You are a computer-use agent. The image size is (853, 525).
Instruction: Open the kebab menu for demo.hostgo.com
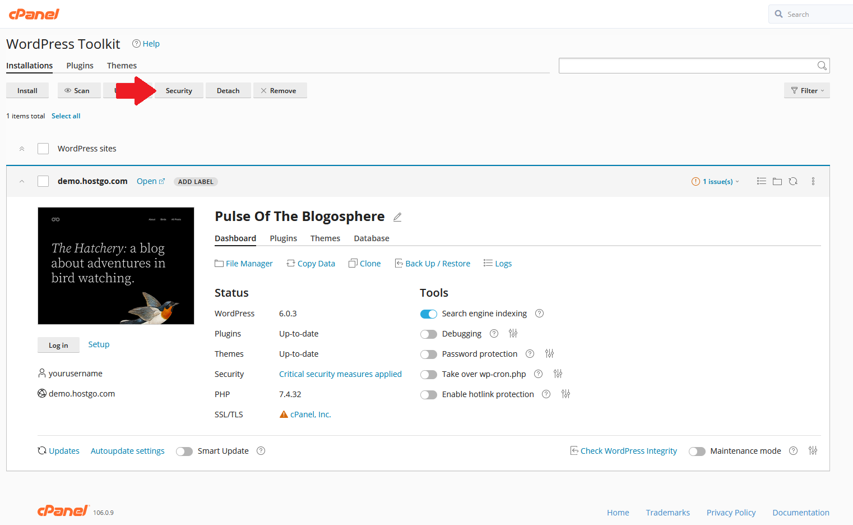813,181
